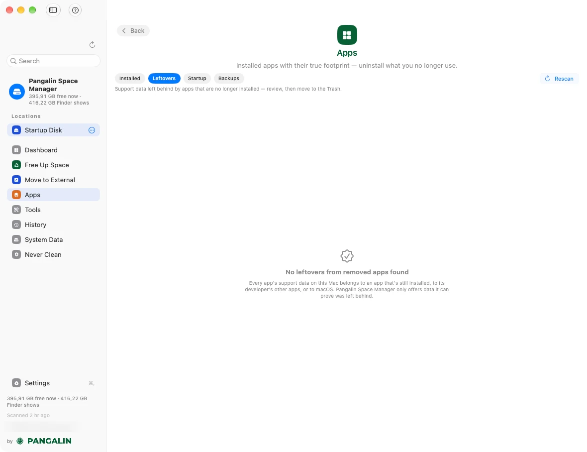Click the Apps page title text

coord(347,53)
